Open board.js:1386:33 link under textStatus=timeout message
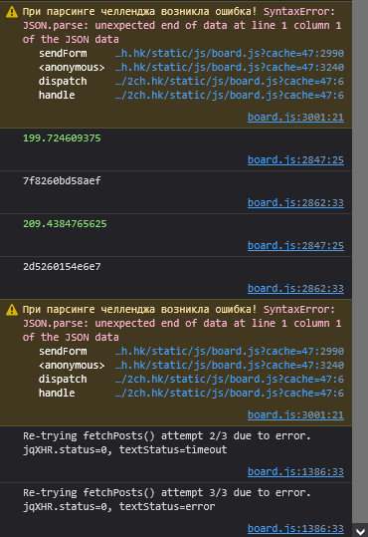This screenshot has height=537, width=368. pos(295,472)
